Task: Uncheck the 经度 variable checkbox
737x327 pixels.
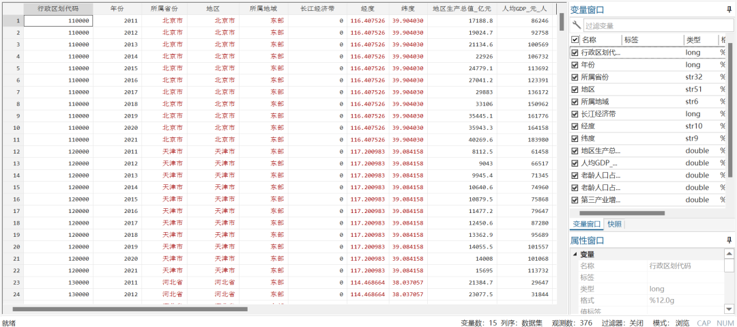Action: tap(575, 126)
